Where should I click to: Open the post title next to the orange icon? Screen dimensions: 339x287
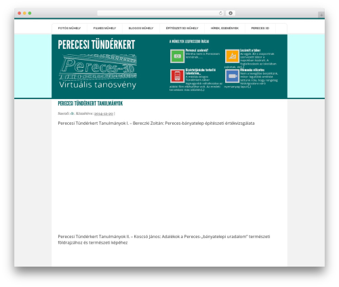coord(250,50)
